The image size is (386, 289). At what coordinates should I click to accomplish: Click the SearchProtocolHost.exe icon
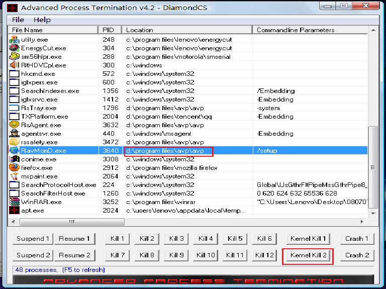14,185
